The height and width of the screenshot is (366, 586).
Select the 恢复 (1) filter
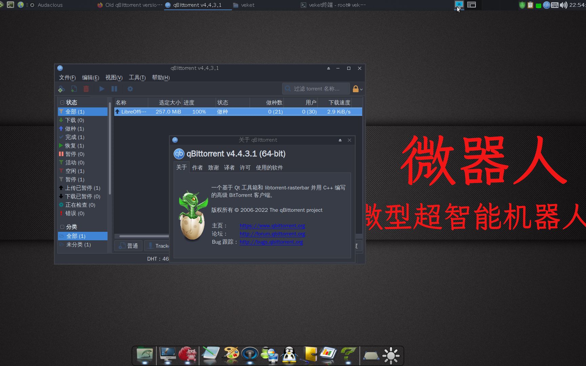click(x=83, y=145)
